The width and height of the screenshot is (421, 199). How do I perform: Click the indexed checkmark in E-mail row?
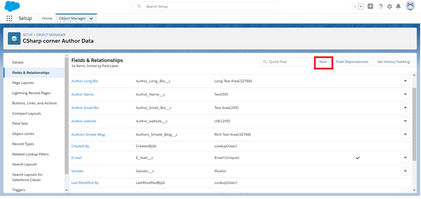coord(357,158)
